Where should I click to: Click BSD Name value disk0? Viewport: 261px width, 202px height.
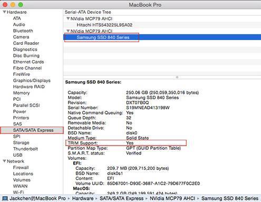click(x=132, y=133)
